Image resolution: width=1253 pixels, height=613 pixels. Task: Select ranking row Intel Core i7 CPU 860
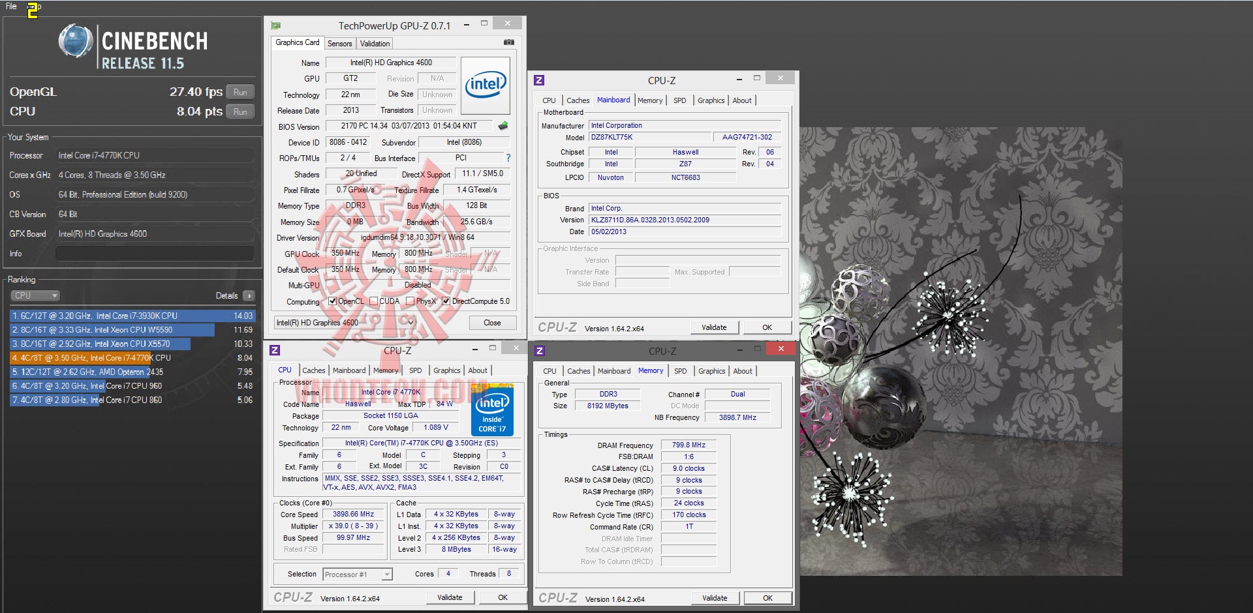(132, 400)
